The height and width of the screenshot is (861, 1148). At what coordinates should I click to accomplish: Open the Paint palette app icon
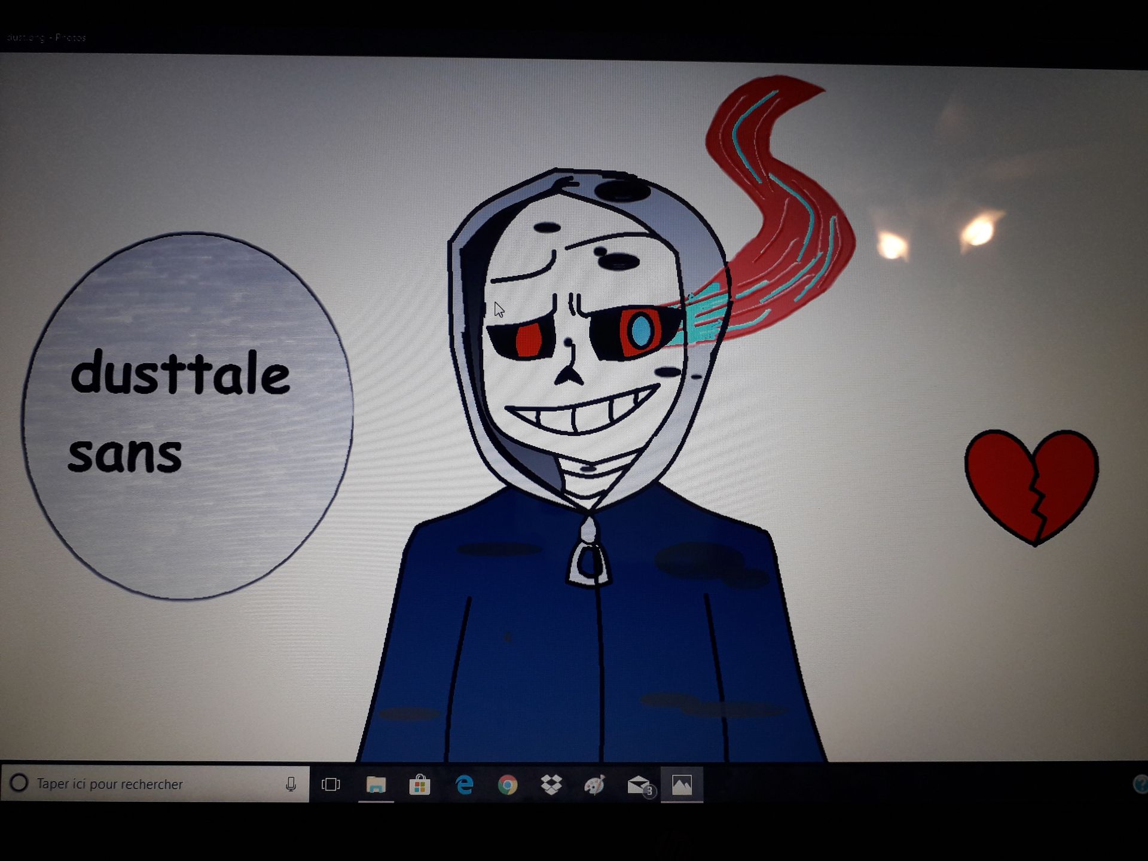[594, 784]
